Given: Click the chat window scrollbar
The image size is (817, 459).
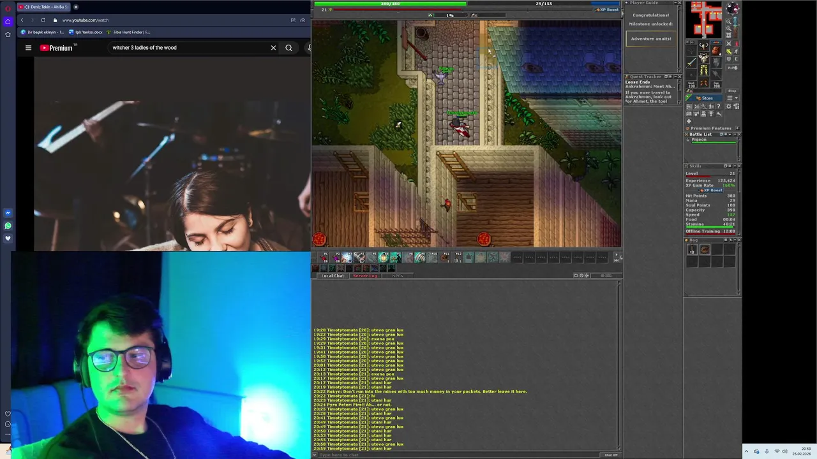Looking at the screenshot, I should [x=619, y=365].
